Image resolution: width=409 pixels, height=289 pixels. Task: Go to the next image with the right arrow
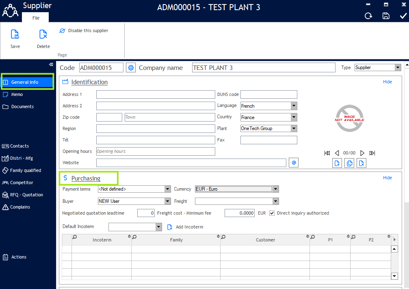pos(362,153)
